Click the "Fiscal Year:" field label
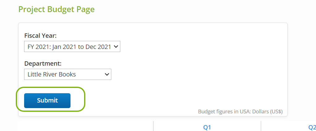316x131 pixels. (40, 36)
